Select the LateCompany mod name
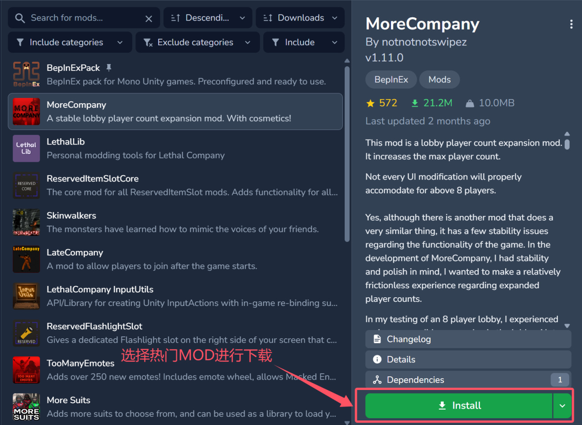 point(75,252)
